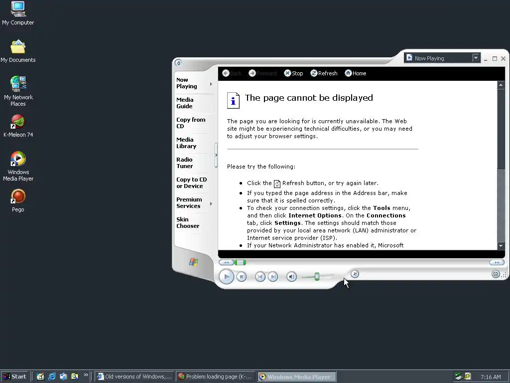
Task: Launch K-Meleon 74 browser shortcut
Action: pyautogui.click(x=18, y=126)
